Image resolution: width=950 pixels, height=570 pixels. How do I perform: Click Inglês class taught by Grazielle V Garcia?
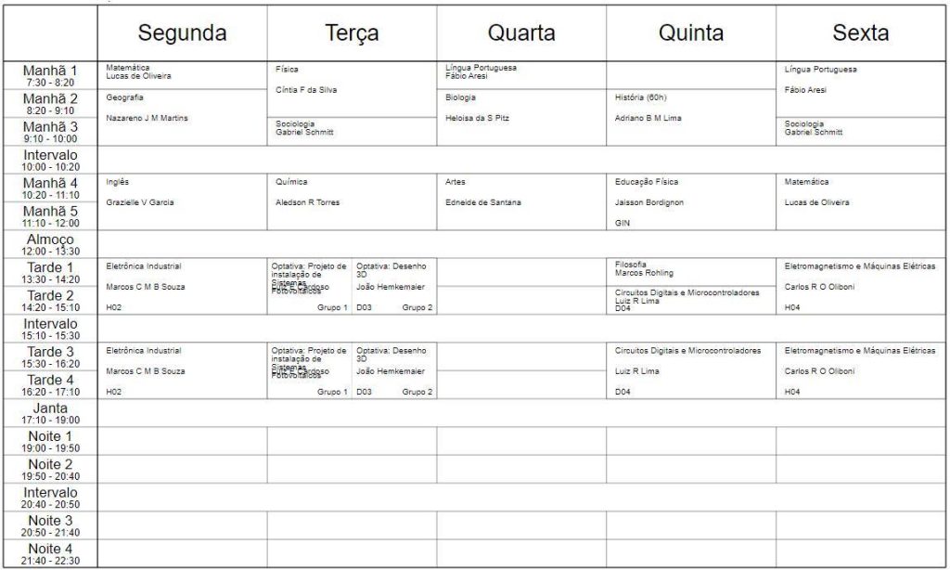tap(182, 201)
